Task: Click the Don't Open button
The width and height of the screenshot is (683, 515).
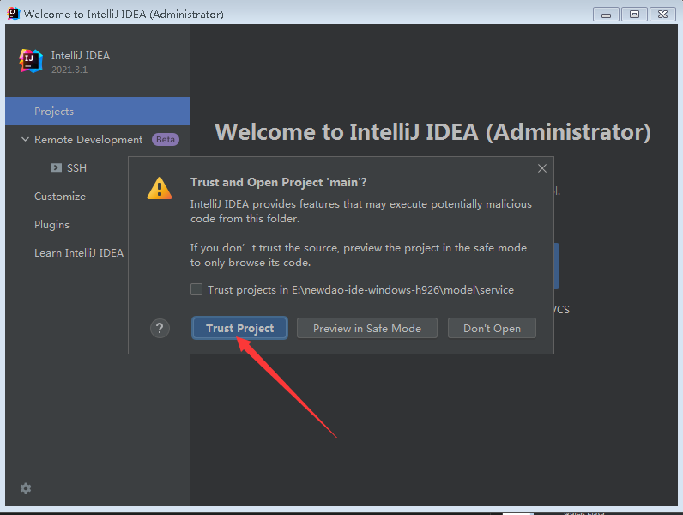Action: [492, 328]
